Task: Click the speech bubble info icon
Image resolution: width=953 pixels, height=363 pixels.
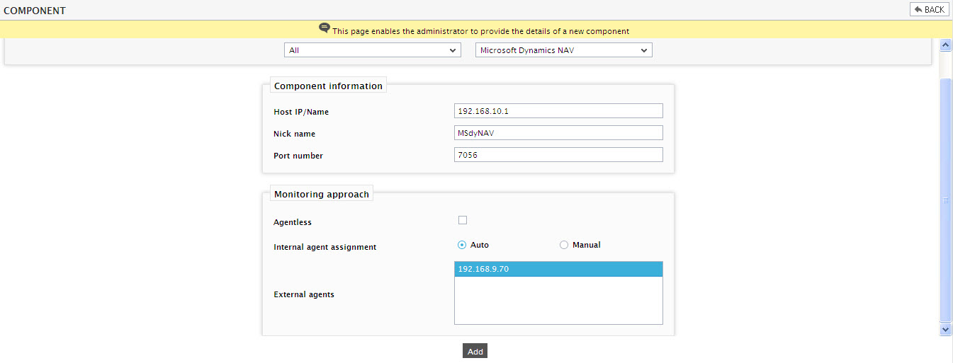Action: tap(325, 28)
